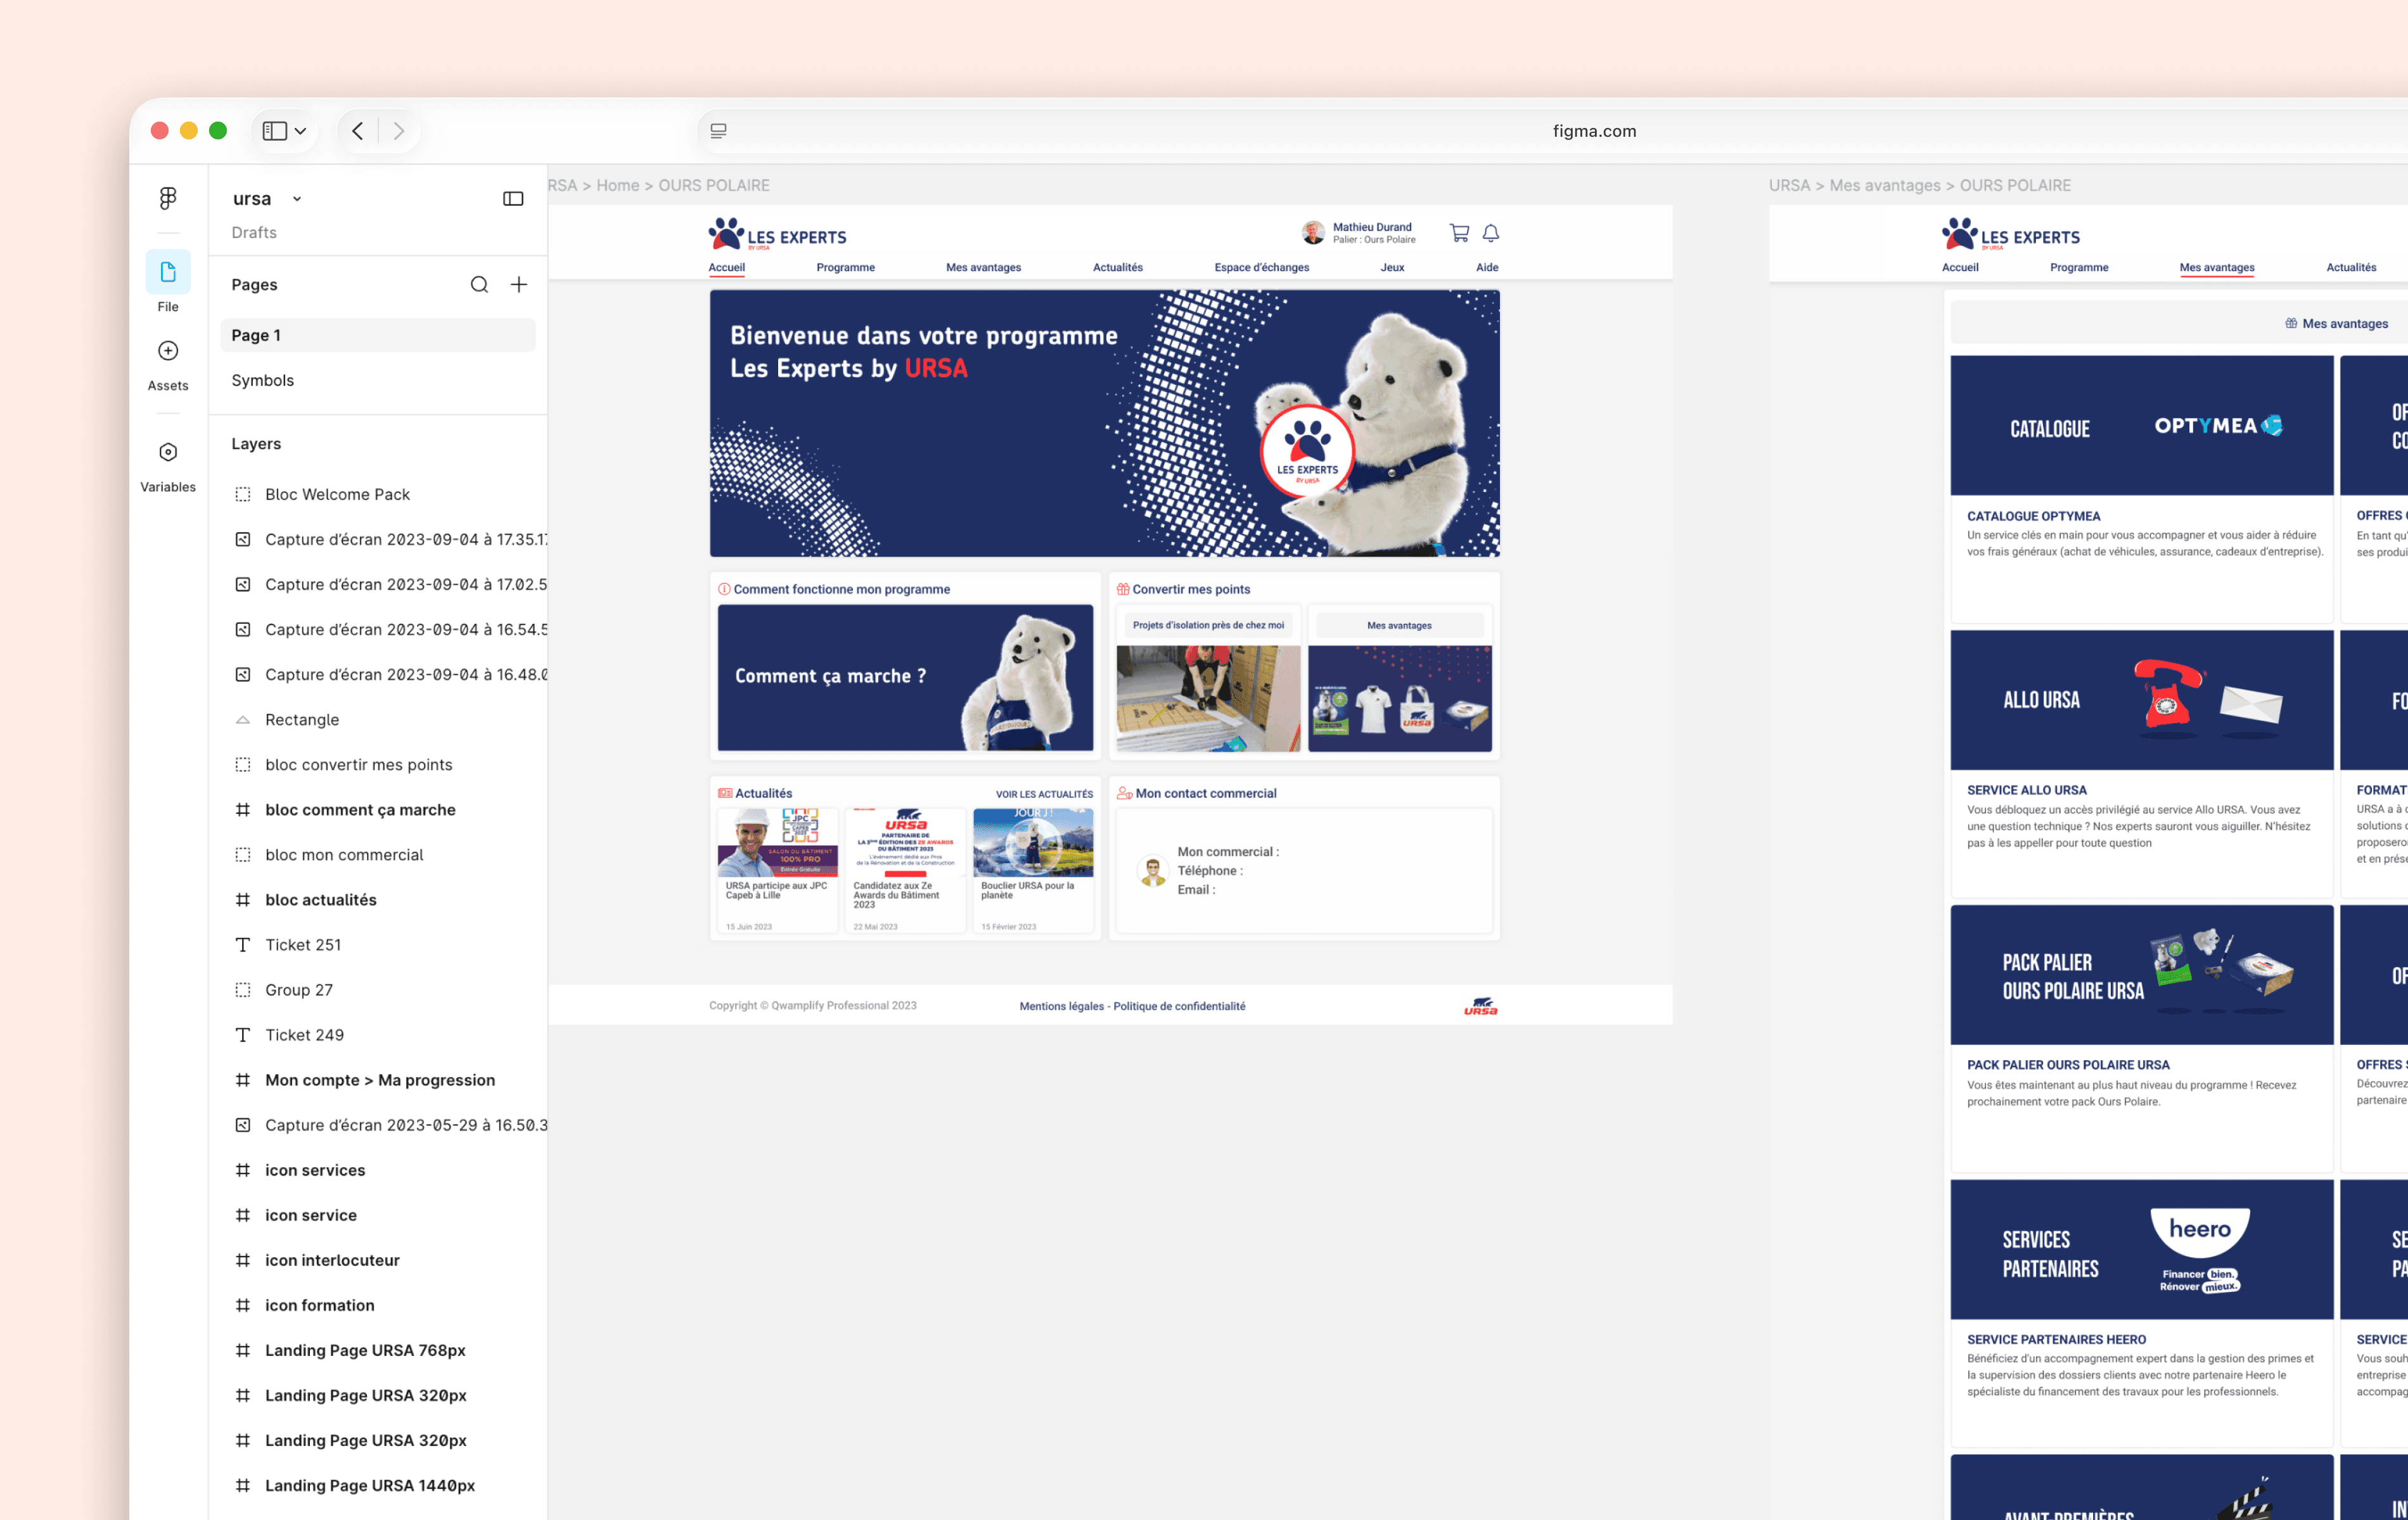Image resolution: width=2408 pixels, height=1520 pixels.
Task: Click frame icon of bloc comment ça marche
Action: pyautogui.click(x=243, y=809)
